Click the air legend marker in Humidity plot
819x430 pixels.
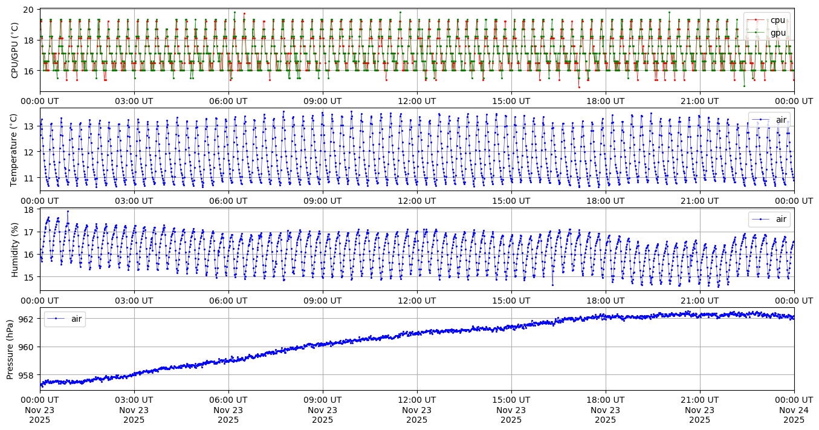pyautogui.click(x=760, y=219)
